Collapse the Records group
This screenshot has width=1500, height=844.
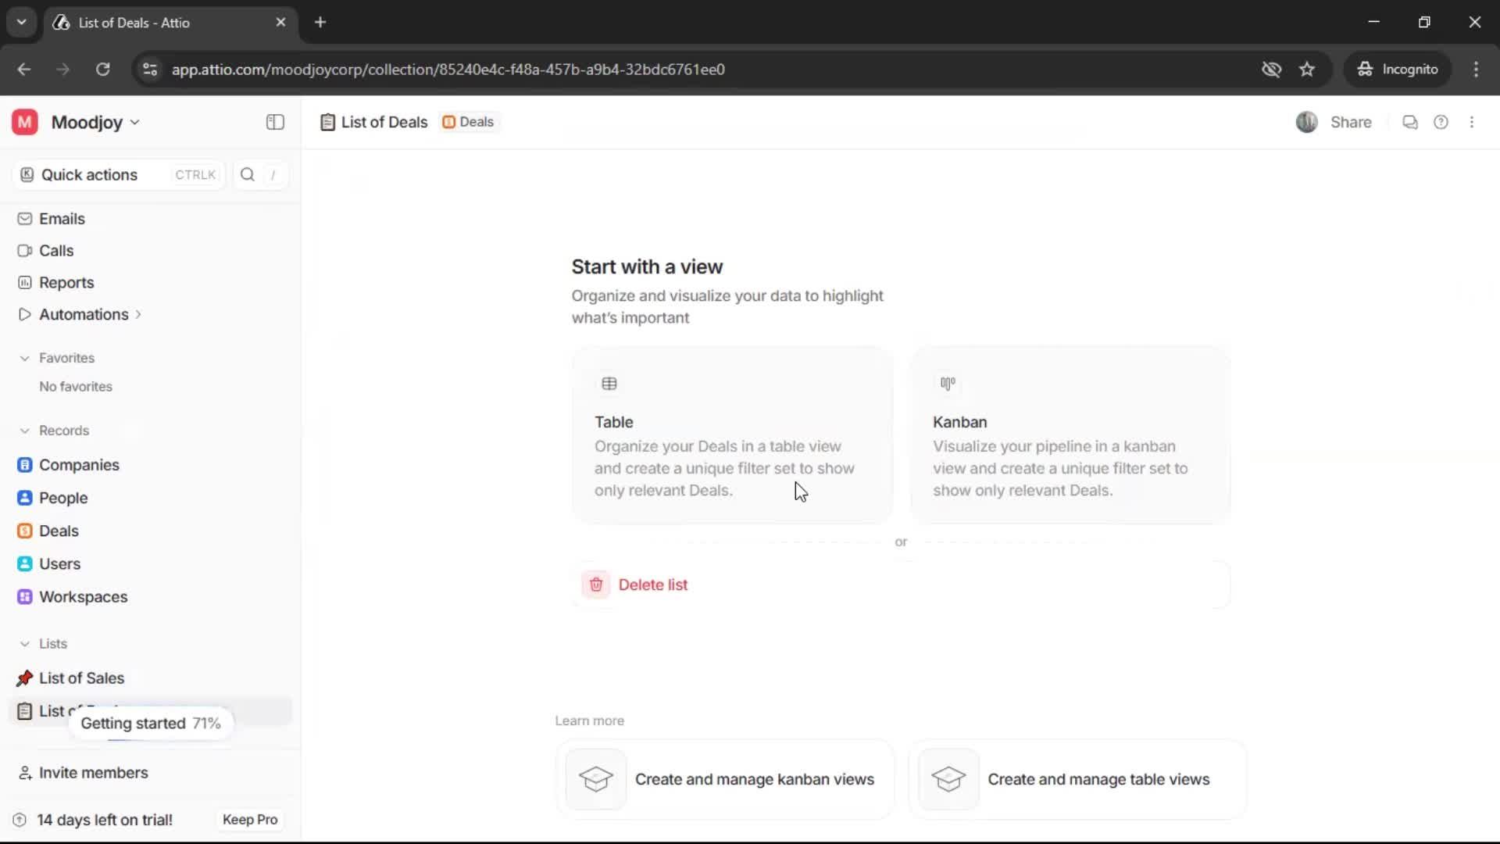point(25,431)
